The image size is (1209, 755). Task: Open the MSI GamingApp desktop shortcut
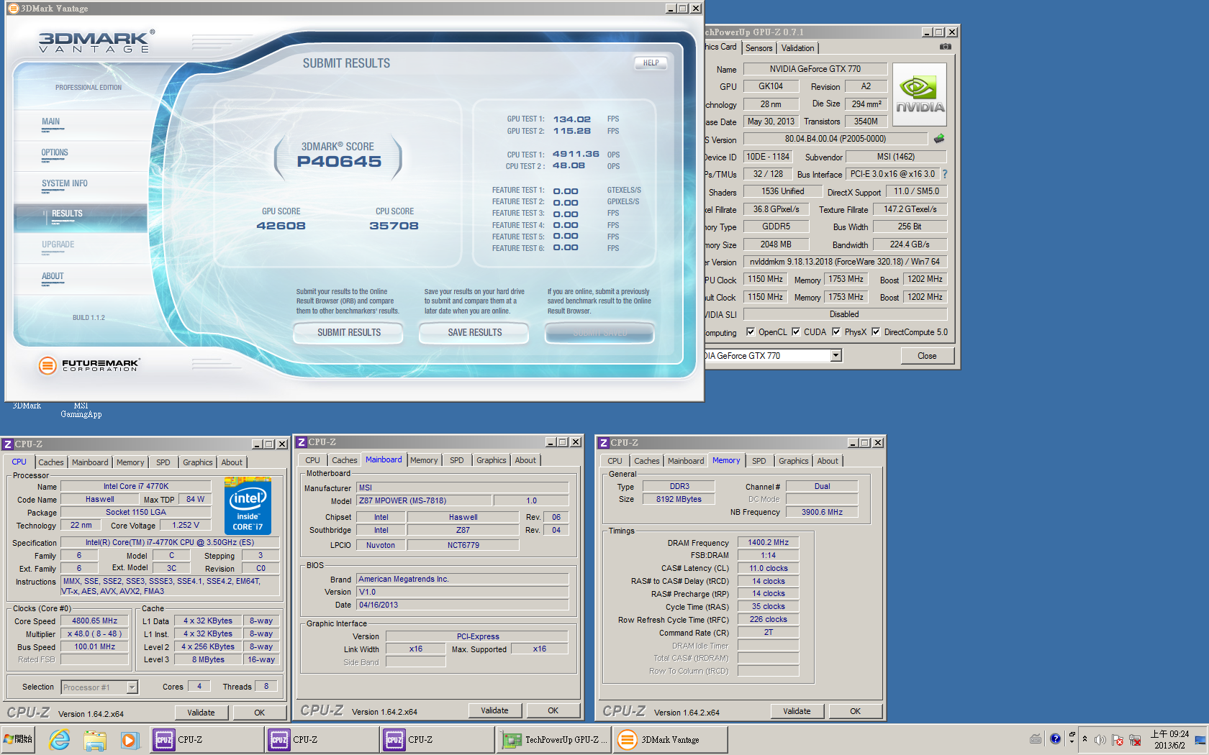[x=81, y=410]
